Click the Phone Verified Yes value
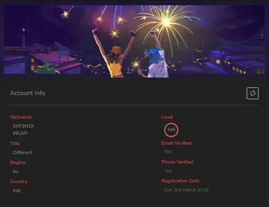 tap(167, 171)
